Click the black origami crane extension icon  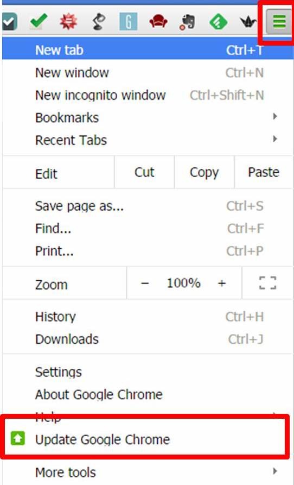click(x=247, y=22)
